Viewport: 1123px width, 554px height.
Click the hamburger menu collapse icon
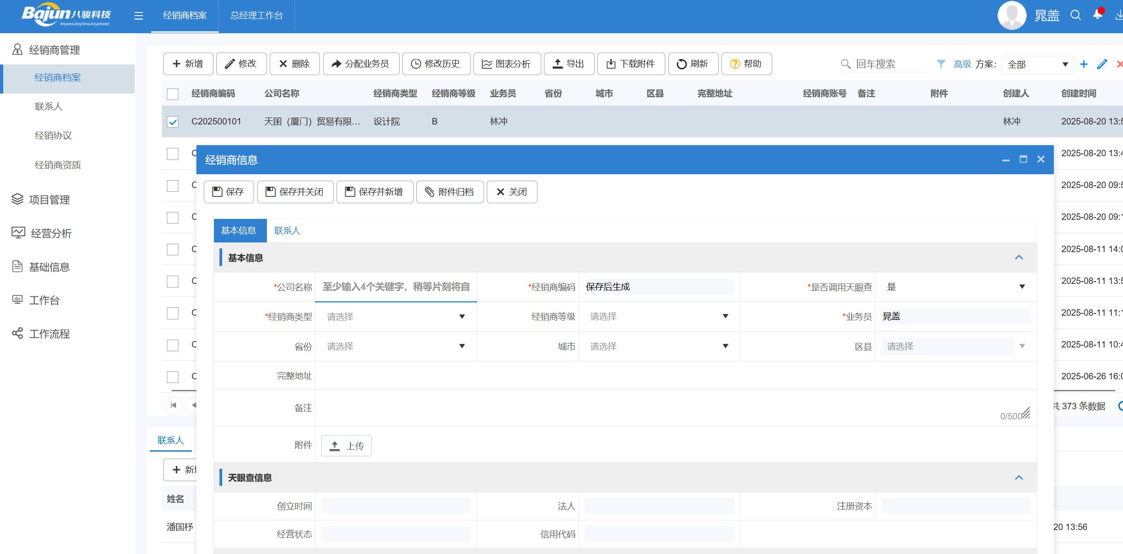pos(138,16)
